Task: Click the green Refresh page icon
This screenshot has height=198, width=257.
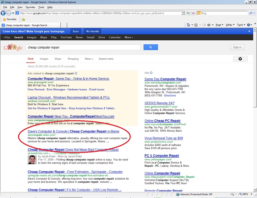Action: [x=188, y=13]
